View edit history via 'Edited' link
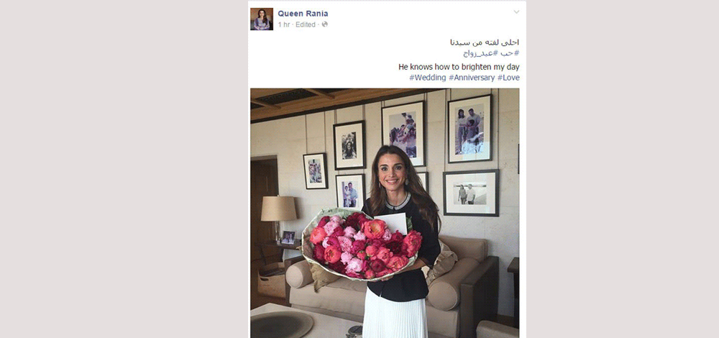 (306, 24)
